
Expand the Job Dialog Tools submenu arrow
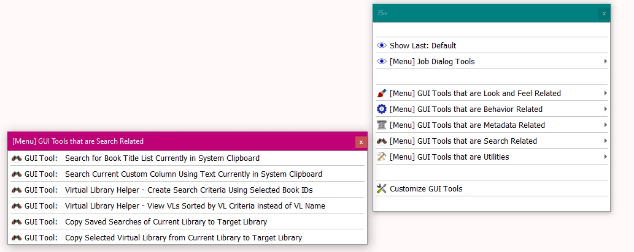coord(605,62)
